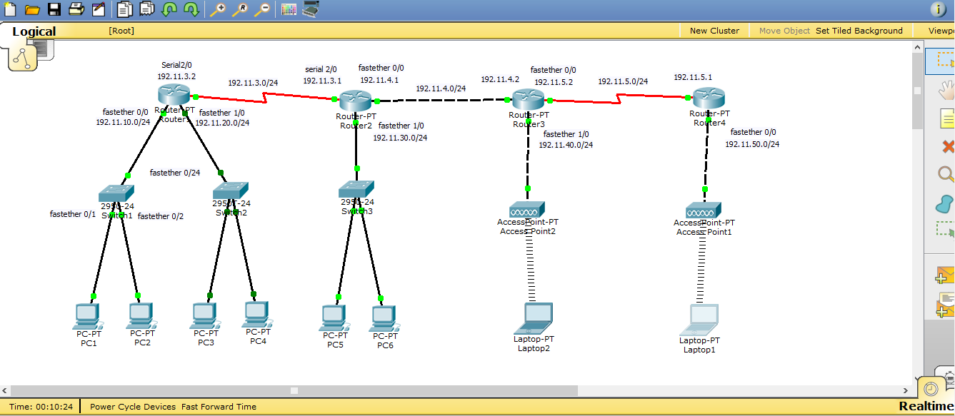
Task: Click the horizontal workspace scrollbar
Action: coord(293,390)
